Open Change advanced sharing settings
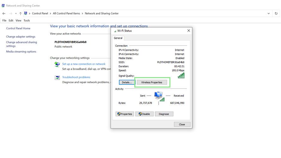 point(21,44)
